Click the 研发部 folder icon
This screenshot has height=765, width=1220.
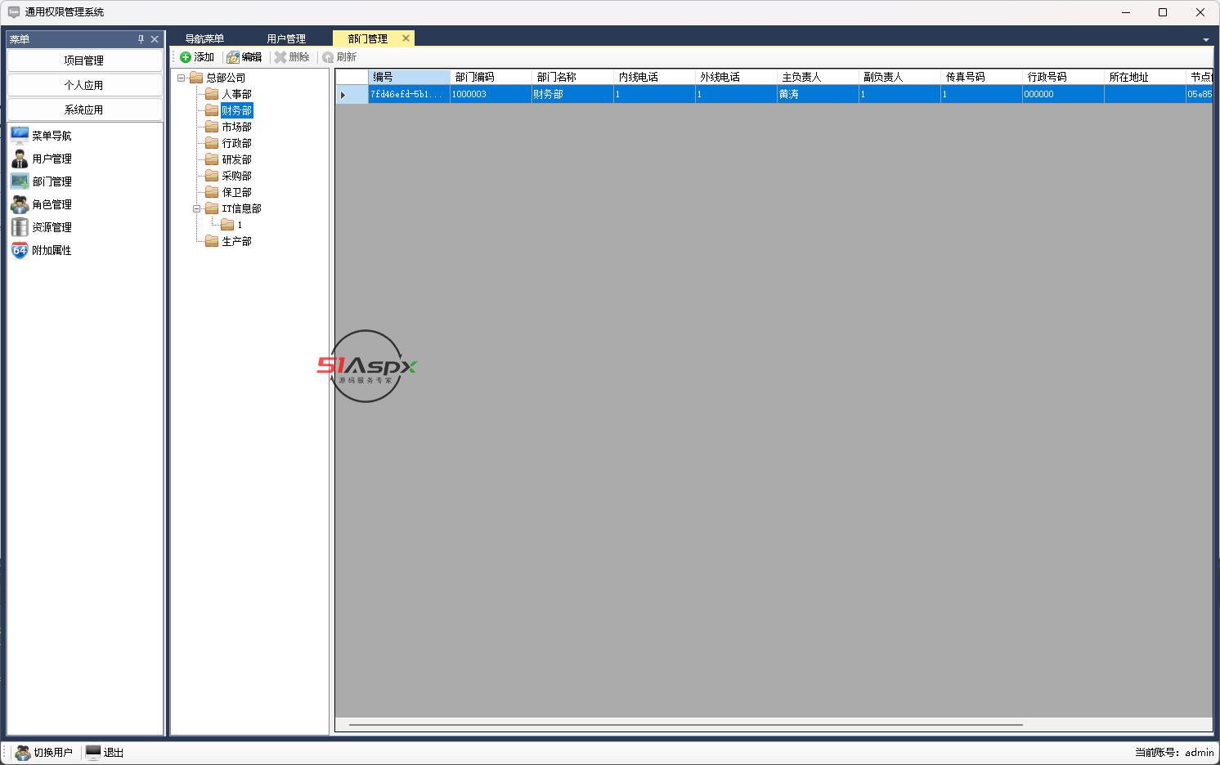pos(212,159)
